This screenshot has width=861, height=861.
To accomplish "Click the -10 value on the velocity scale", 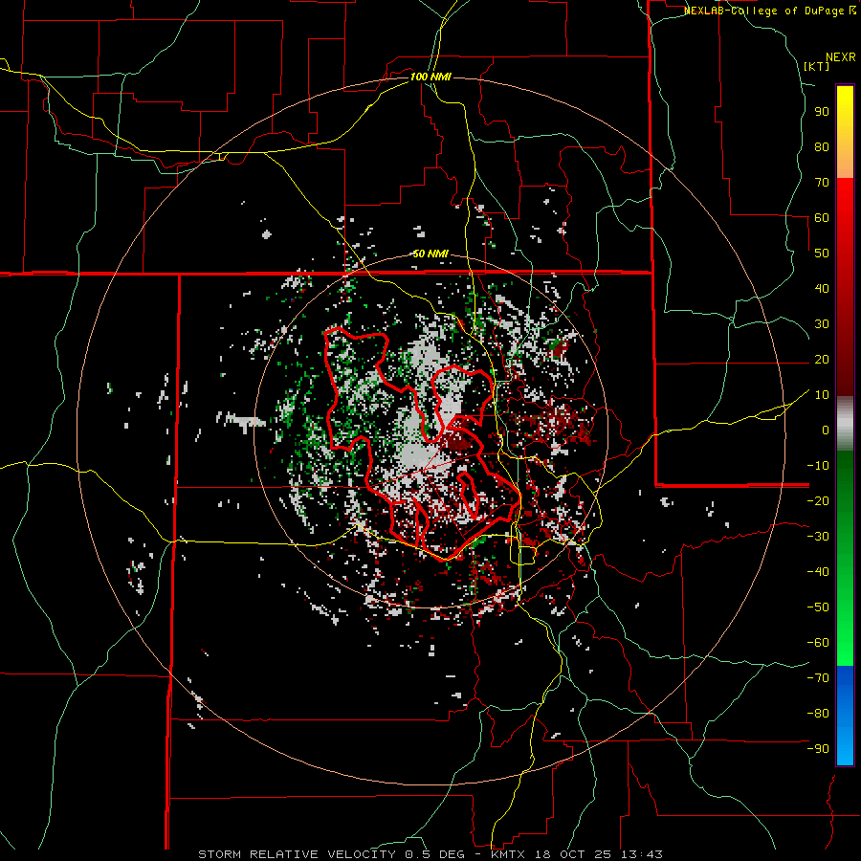I will [x=818, y=466].
